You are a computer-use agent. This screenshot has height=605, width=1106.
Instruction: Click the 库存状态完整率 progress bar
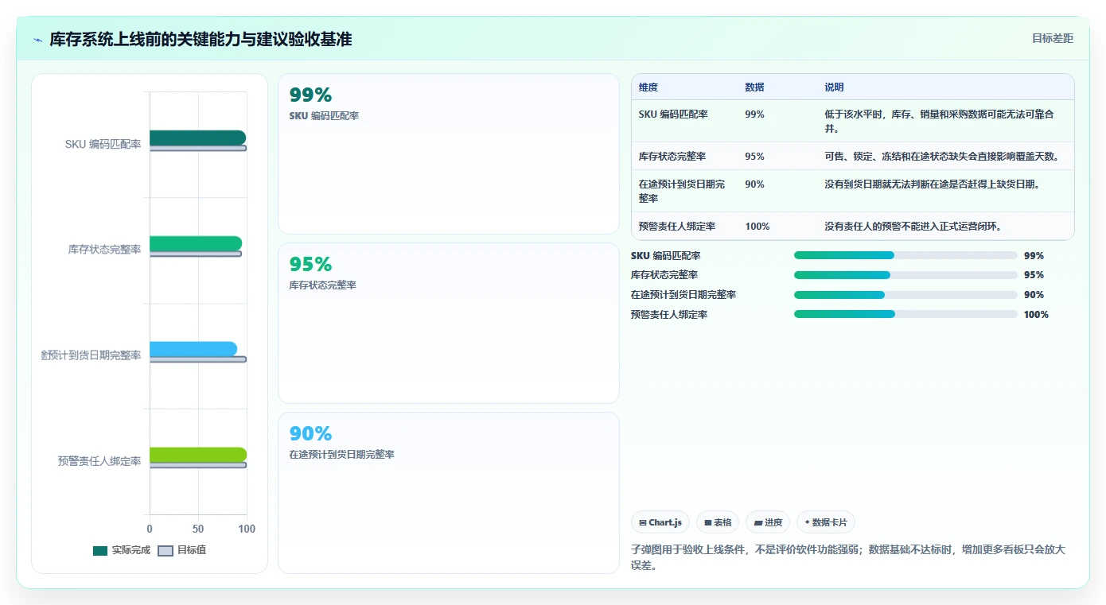point(905,275)
